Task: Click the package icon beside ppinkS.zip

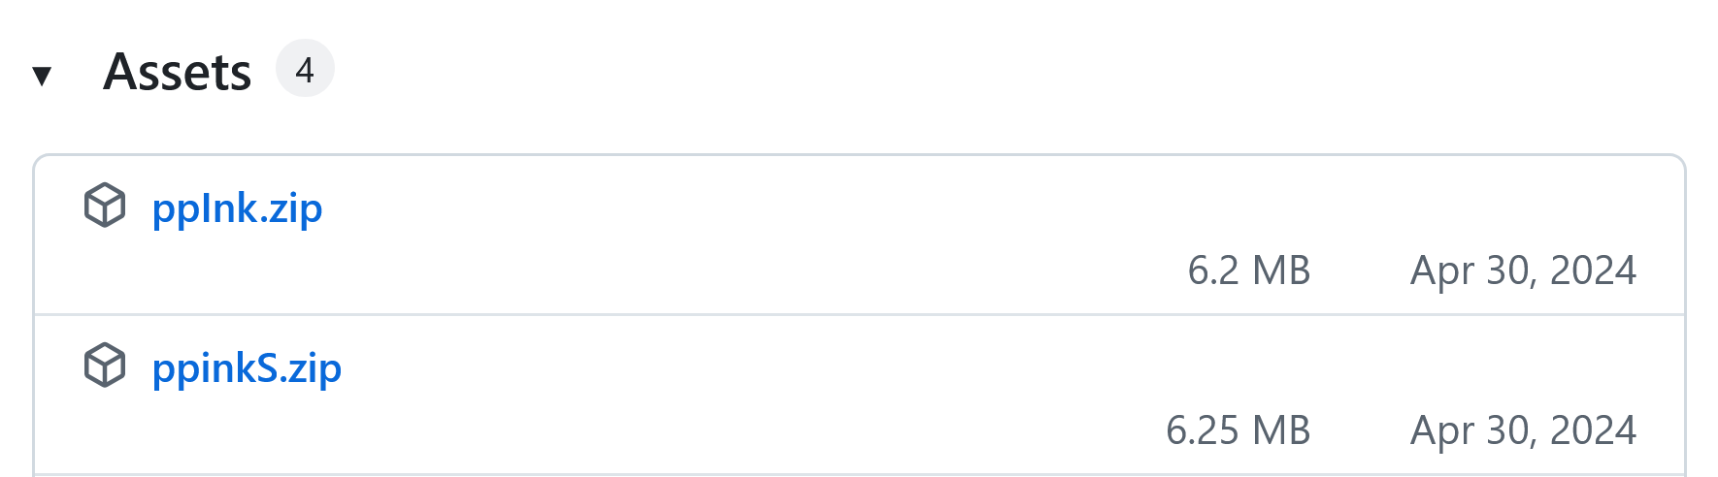Action: pos(105,366)
